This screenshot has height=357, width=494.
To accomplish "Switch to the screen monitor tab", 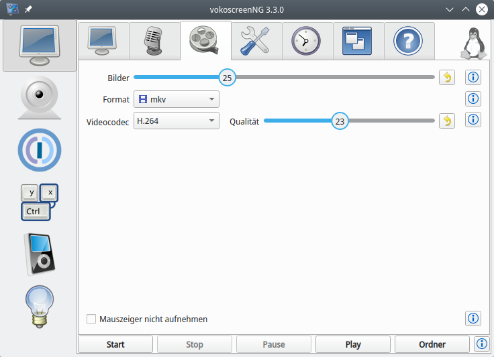I will 103,41.
